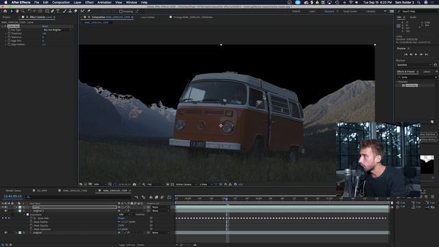This screenshot has width=439, height=247.
Task: Clear the Effects & Presets search field
Action: tap(436, 77)
